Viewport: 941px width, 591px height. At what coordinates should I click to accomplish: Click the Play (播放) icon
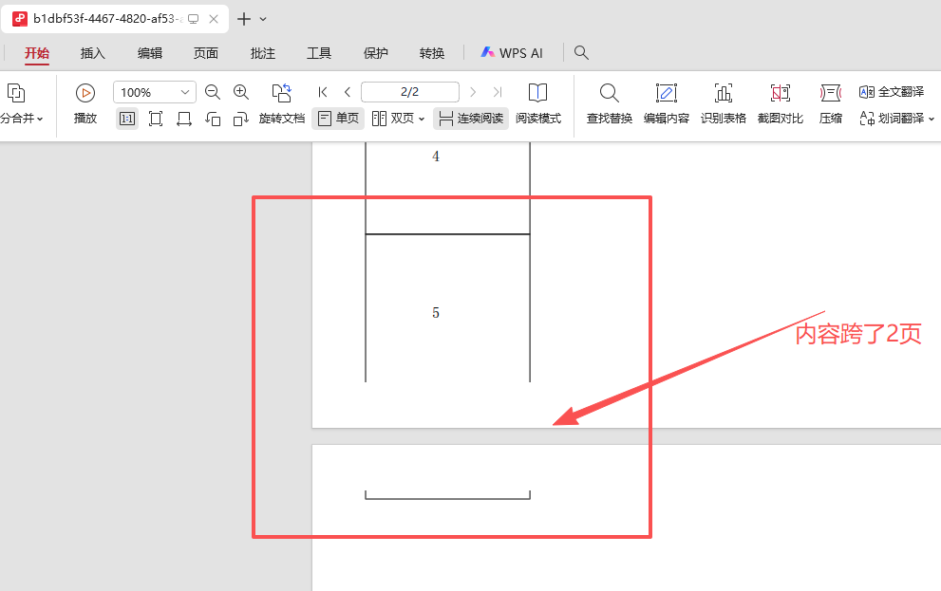(85, 93)
